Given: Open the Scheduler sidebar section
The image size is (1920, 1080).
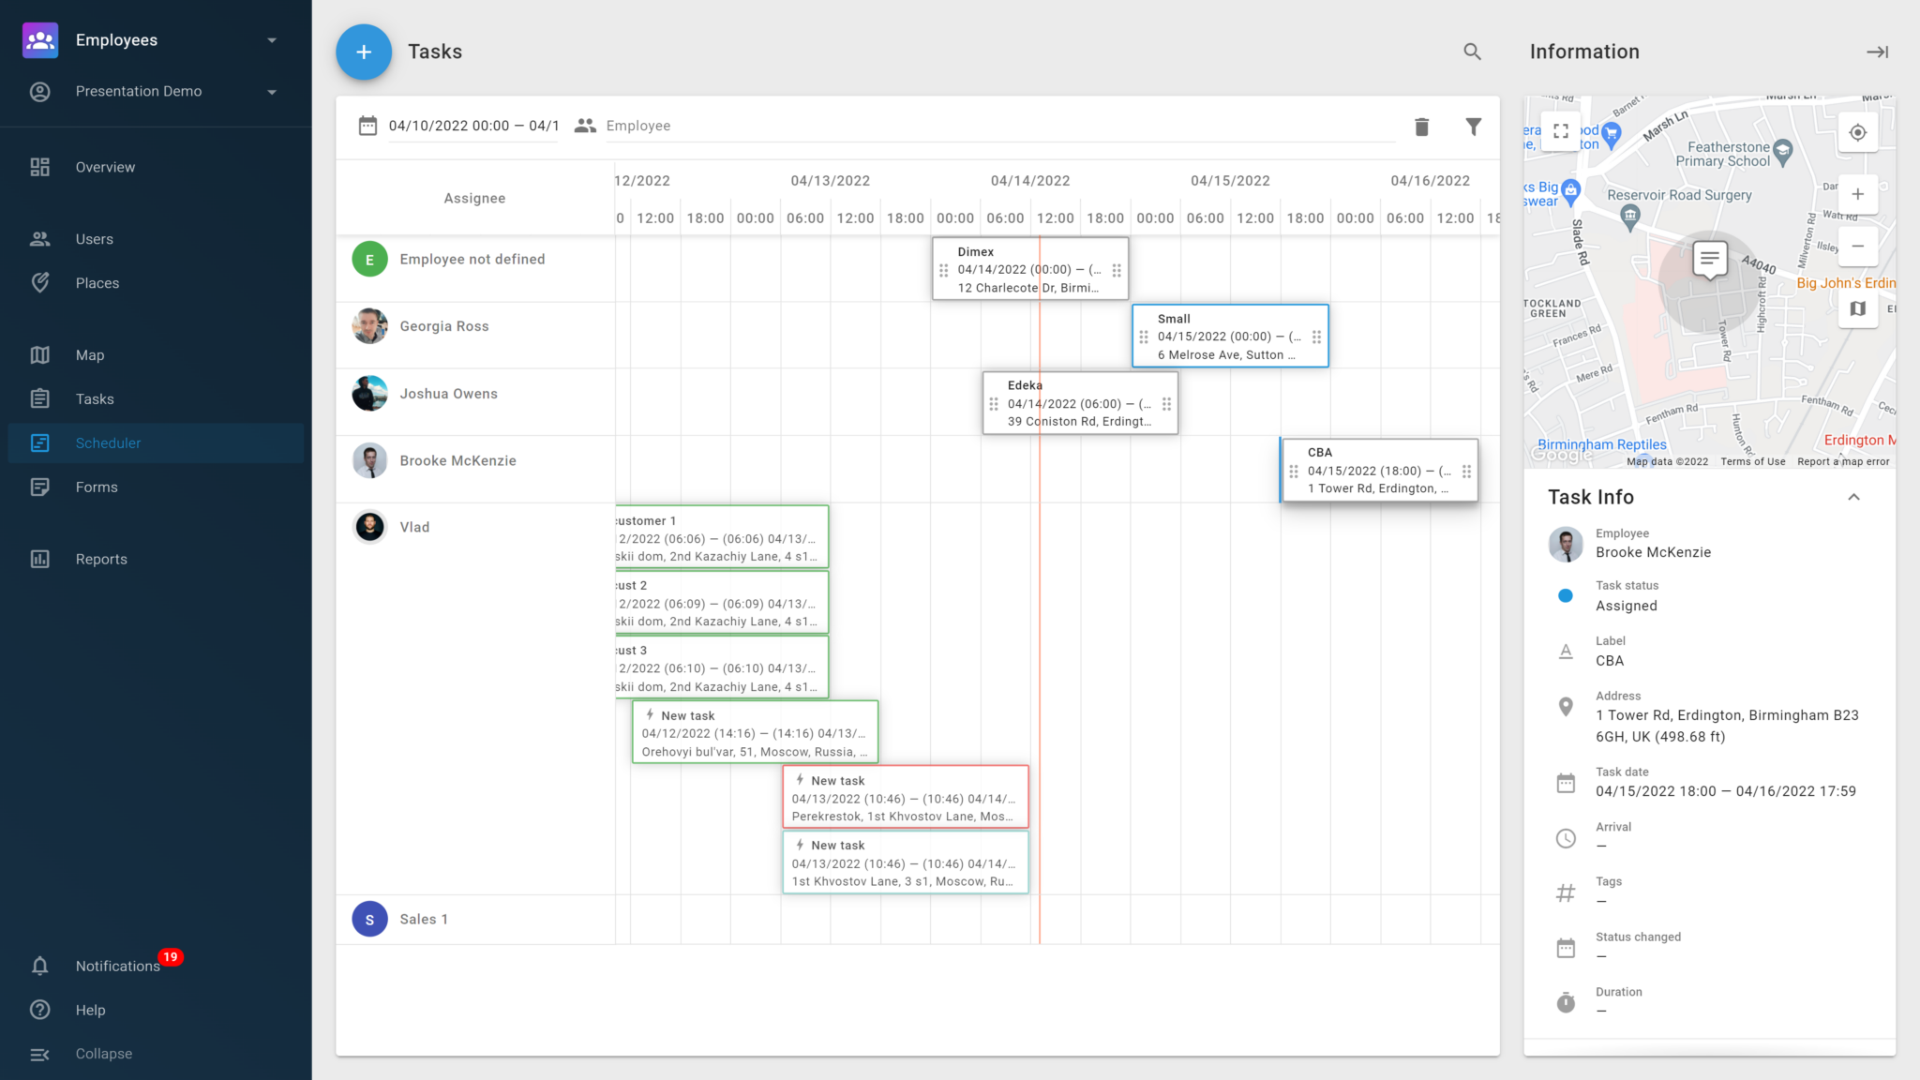Looking at the screenshot, I should click(x=108, y=442).
